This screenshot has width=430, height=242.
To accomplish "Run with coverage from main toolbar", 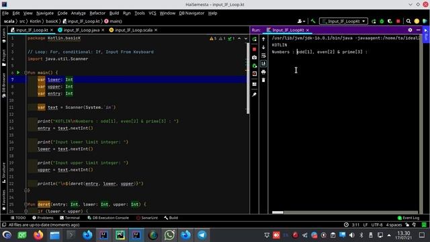I will pyautogui.click(x=390, y=21).
